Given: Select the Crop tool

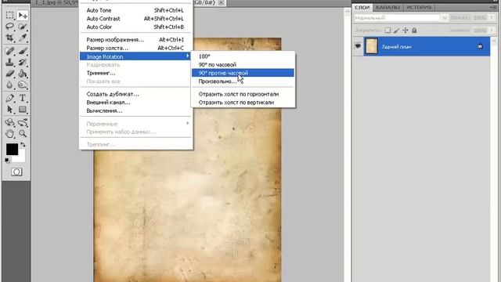Looking at the screenshot, I should pos(9,38).
